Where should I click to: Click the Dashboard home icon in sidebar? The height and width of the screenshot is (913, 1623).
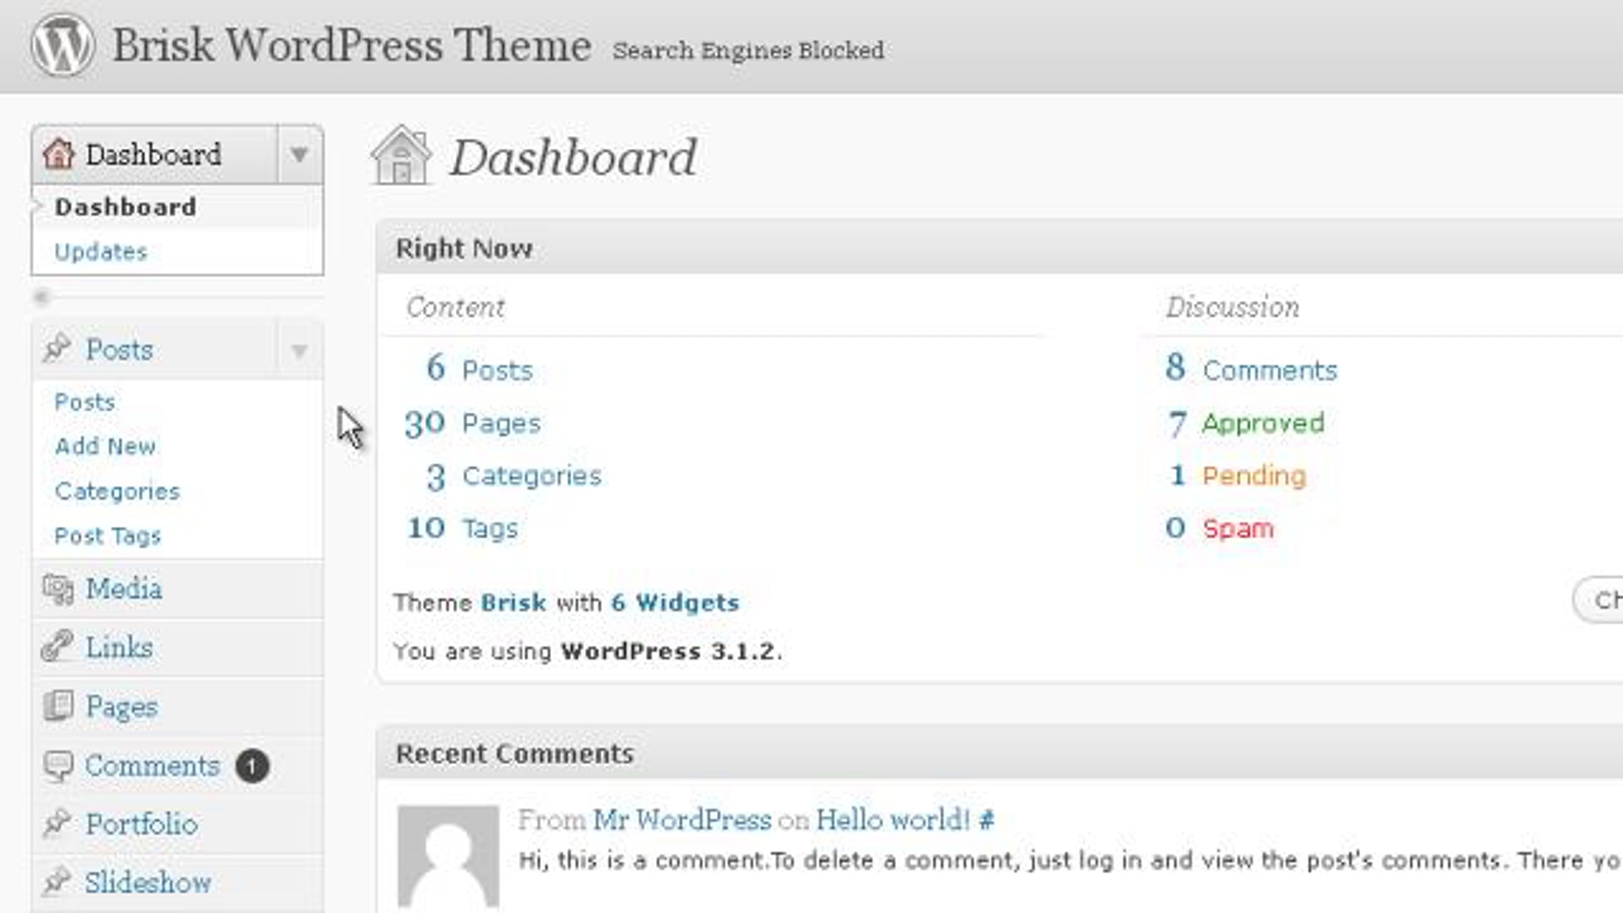(x=58, y=154)
